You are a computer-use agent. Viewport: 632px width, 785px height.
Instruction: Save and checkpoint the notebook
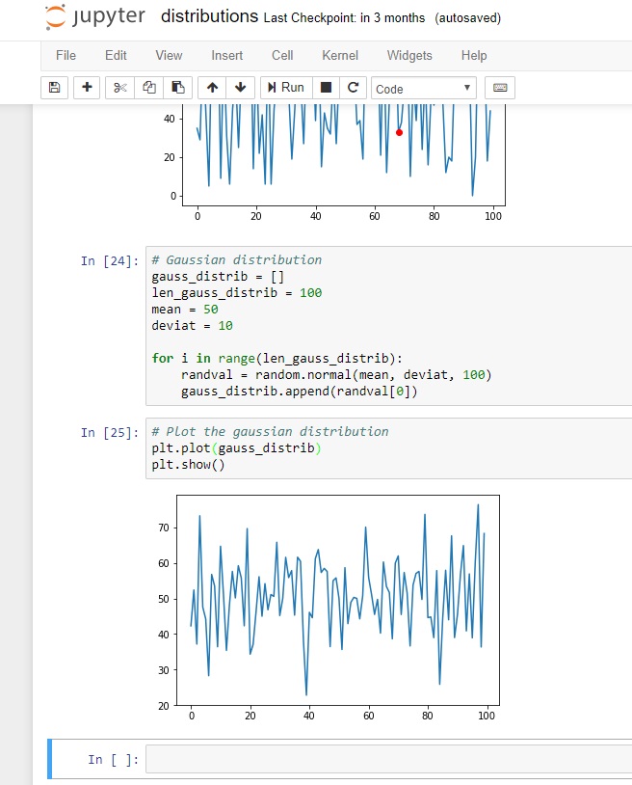pos(55,88)
